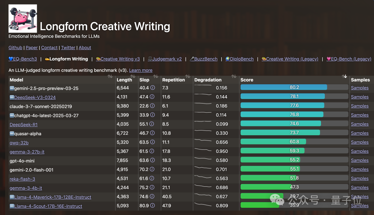Open Samples for gemini-2.5-pro-preview-03-25
Viewport: 374px width, 215px height.
pyautogui.click(x=360, y=88)
